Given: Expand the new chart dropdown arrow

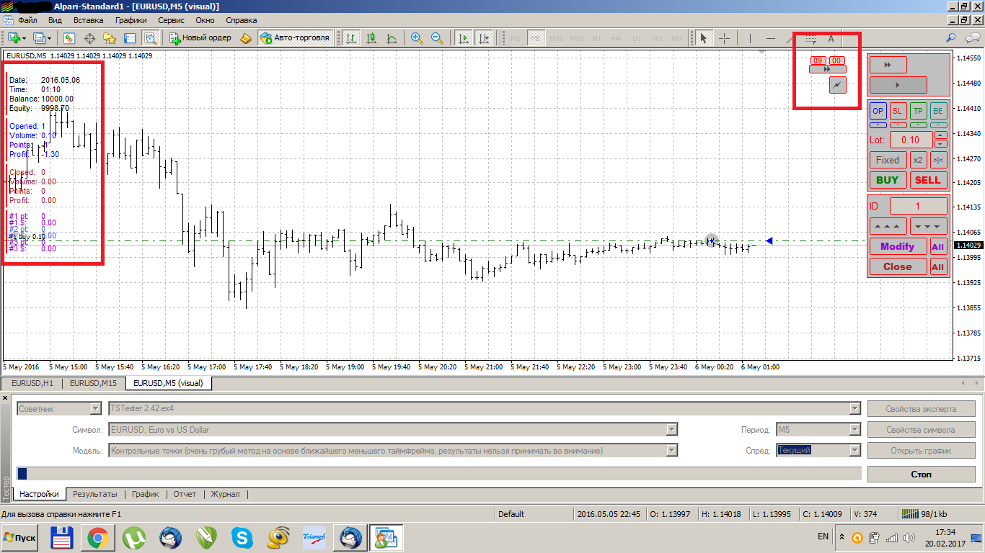Looking at the screenshot, I should (x=25, y=38).
